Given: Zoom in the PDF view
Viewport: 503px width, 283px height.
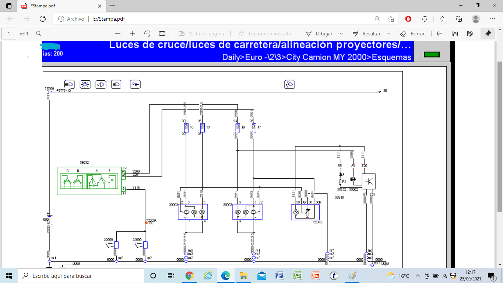Looking at the screenshot, I should (x=133, y=34).
